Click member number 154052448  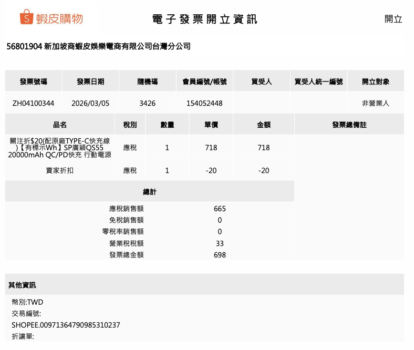point(204,103)
